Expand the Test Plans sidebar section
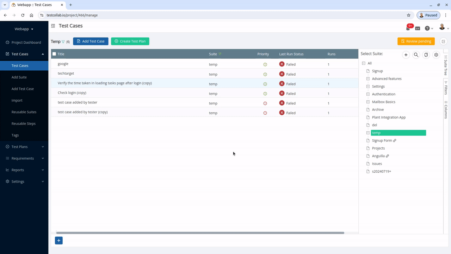 [x=43, y=147]
